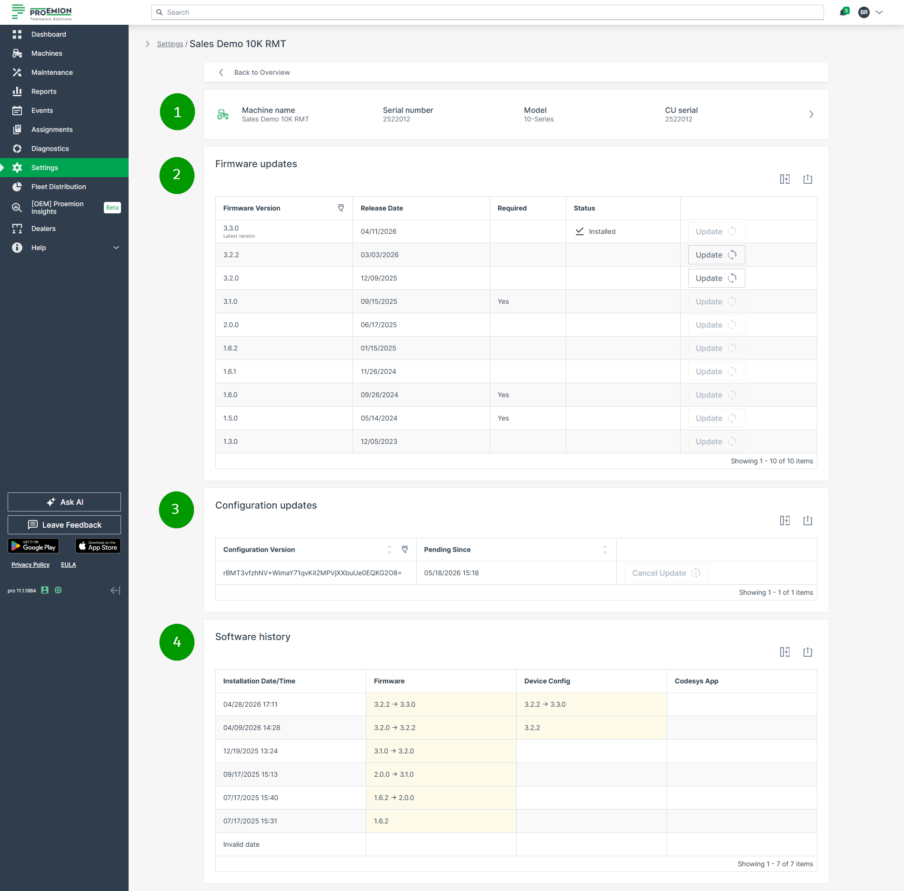The image size is (904, 891).
Task: Expand machine details chevron on right
Action: click(811, 114)
